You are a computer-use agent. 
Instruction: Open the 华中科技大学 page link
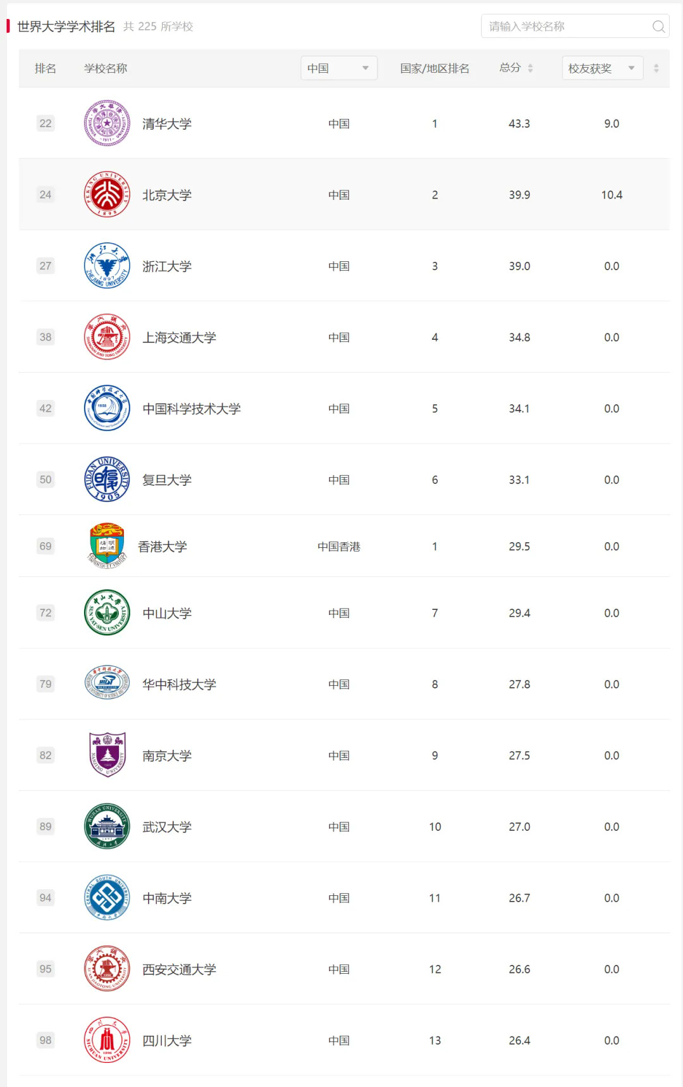click(179, 684)
